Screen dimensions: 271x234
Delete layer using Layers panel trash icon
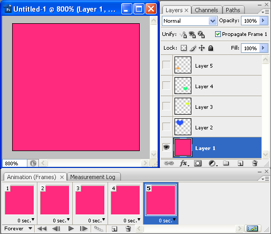255,163
